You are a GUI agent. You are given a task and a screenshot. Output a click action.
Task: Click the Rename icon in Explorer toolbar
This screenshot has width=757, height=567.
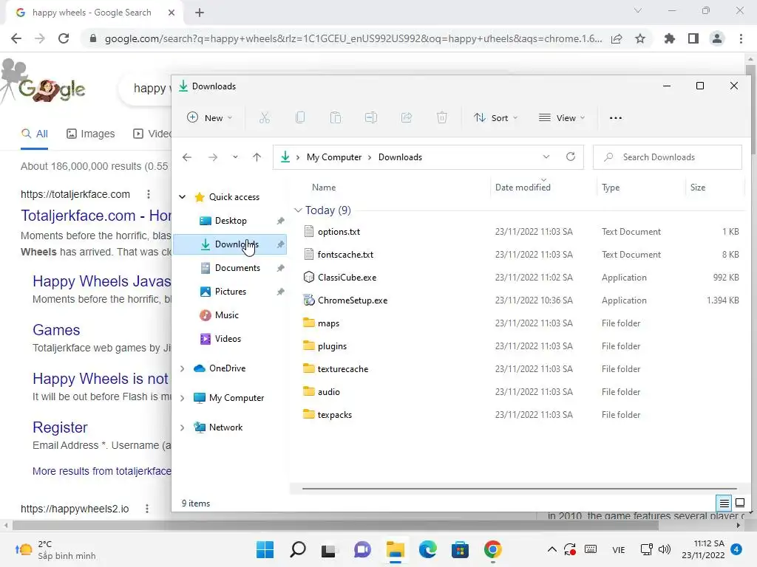[x=371, y=117]
